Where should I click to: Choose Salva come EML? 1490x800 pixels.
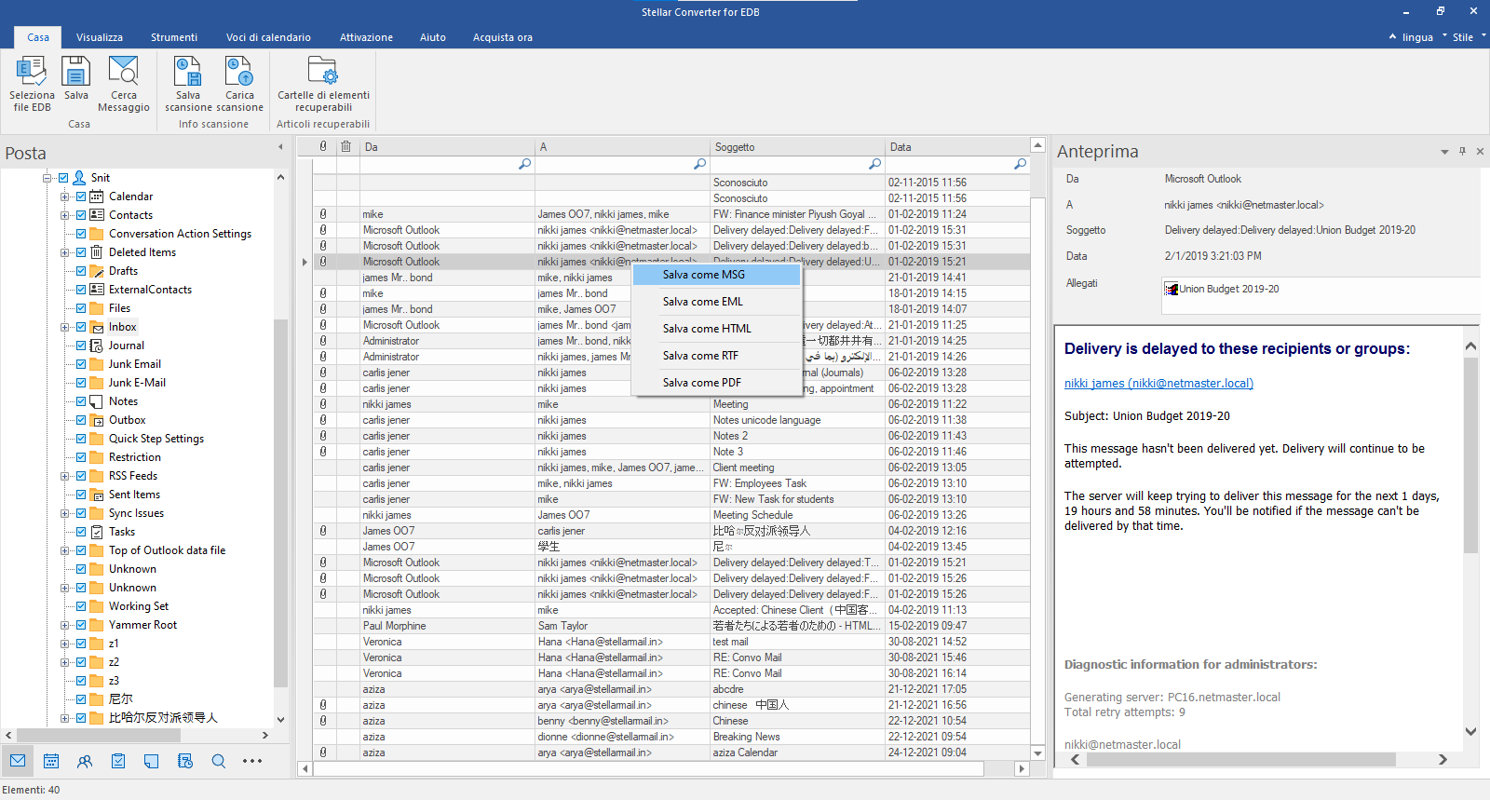click(x=716, y=302)
